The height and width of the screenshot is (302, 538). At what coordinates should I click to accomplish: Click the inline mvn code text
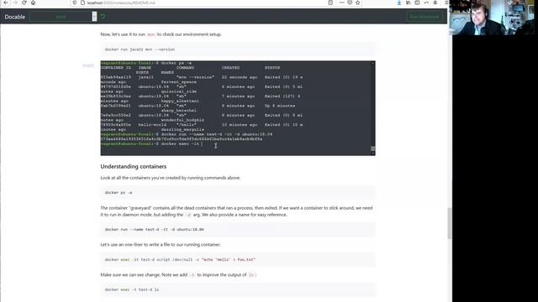point(151,34)
